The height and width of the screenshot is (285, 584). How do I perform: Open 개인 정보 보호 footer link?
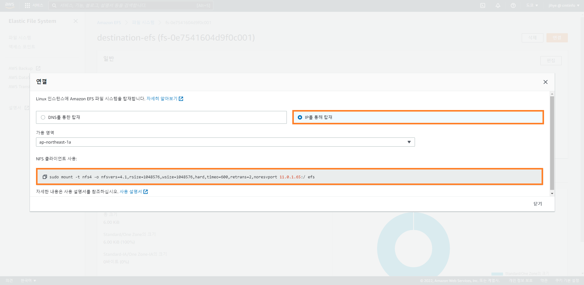521,280
